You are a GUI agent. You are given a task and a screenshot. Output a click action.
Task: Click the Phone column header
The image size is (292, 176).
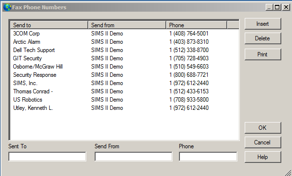[196, 25]
